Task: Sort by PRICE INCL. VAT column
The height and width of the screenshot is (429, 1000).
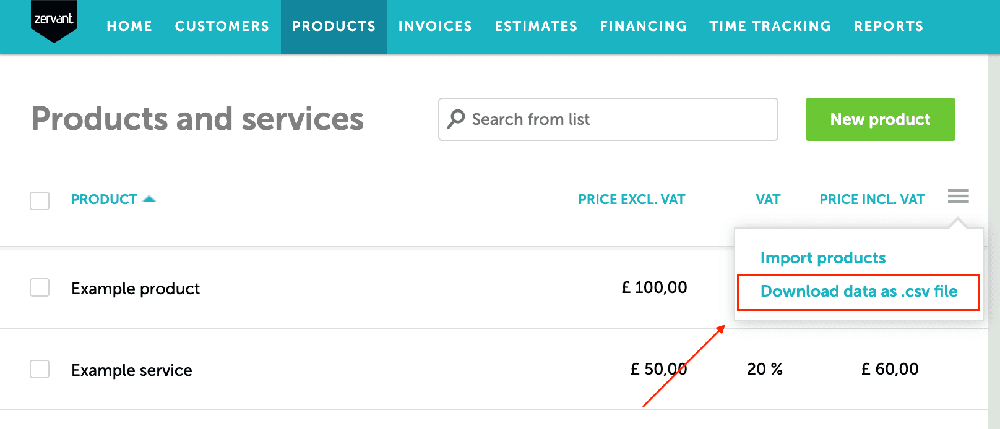Action: (872, 199)
